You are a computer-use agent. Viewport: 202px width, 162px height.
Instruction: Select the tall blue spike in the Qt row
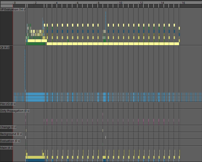pos(25,71)
